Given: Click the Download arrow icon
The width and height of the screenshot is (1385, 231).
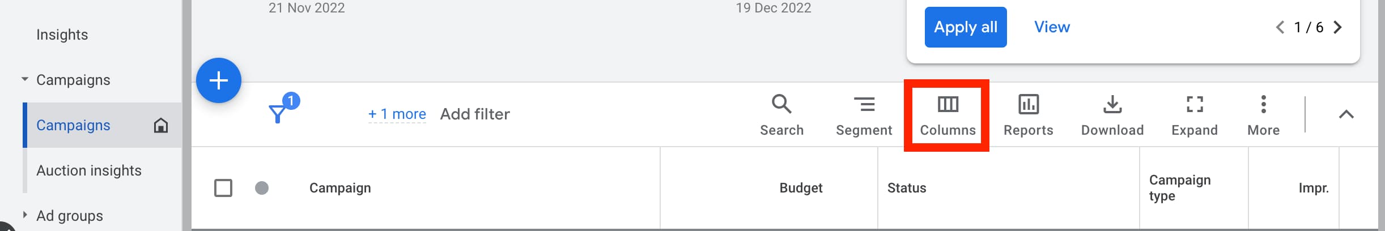Looking at the screenshot, I should (x=1112, y=104).
